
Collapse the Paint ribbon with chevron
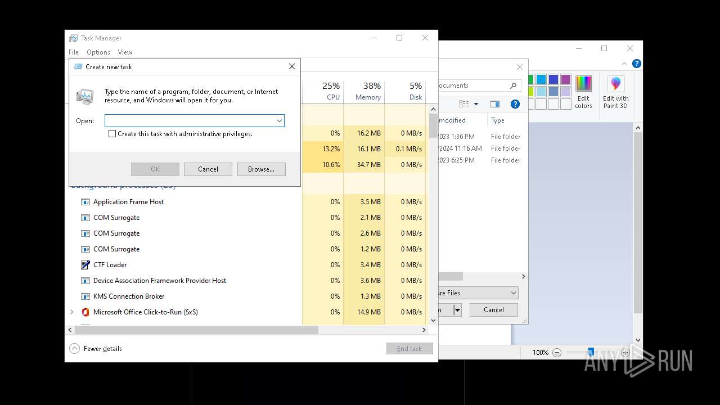(x=624, y=64)
